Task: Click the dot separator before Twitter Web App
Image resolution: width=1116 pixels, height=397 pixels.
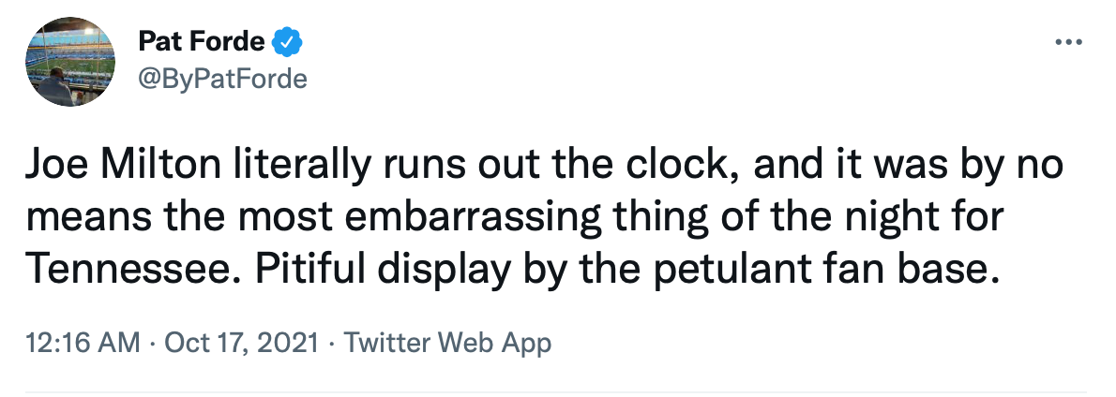Action: 332,343
